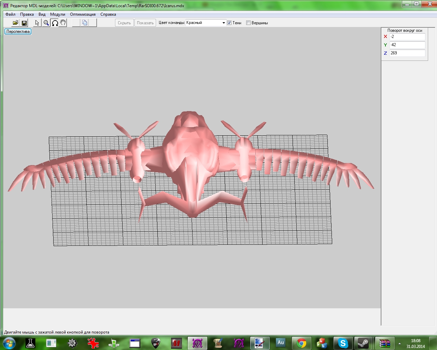The image size is (437, 350).
Task: Click the Z axis rotation field
Action: pyautogui.click(x=407, y=53)
